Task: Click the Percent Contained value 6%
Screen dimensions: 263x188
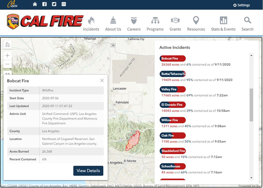Action: coord(44,159)
